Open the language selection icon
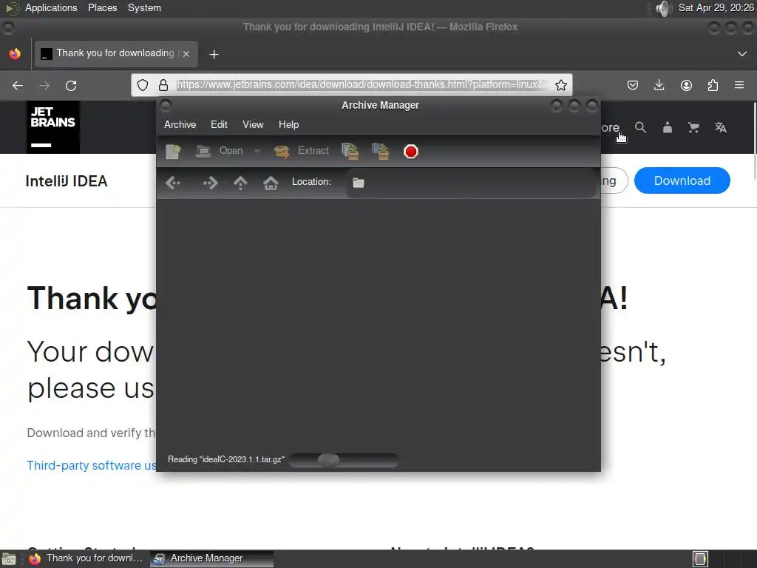The width and height of the screenshot is (757, 568). (x=721, y=127)
